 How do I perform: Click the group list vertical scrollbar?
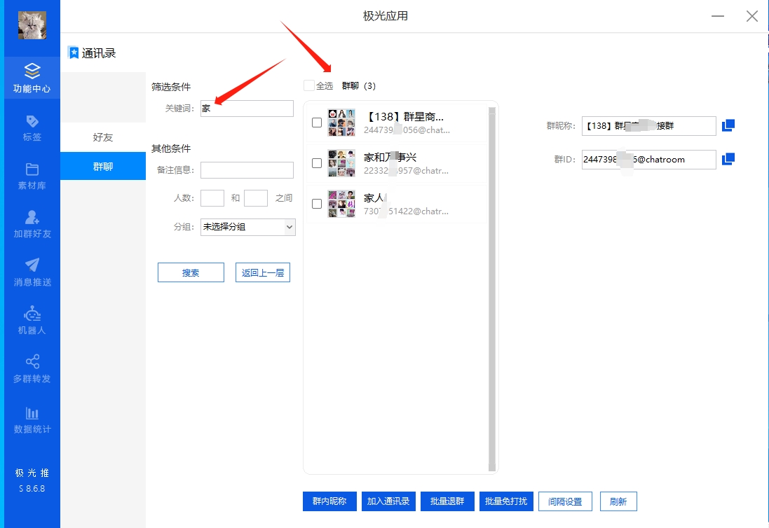(491, 287)
